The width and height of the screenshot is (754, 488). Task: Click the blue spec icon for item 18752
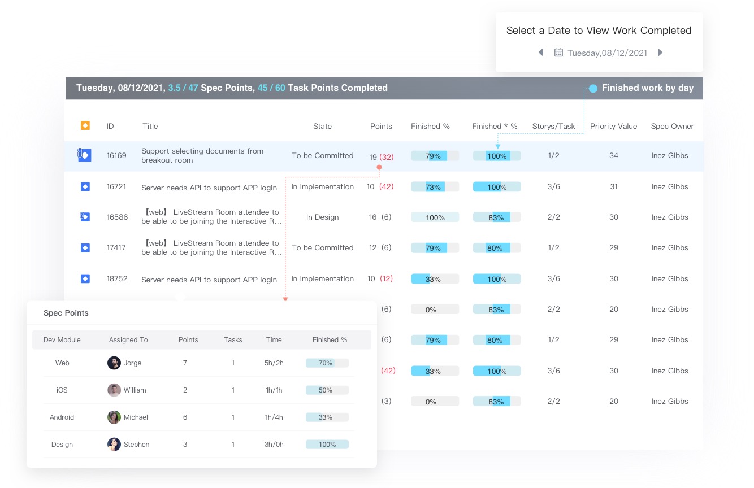coord(85,278)
